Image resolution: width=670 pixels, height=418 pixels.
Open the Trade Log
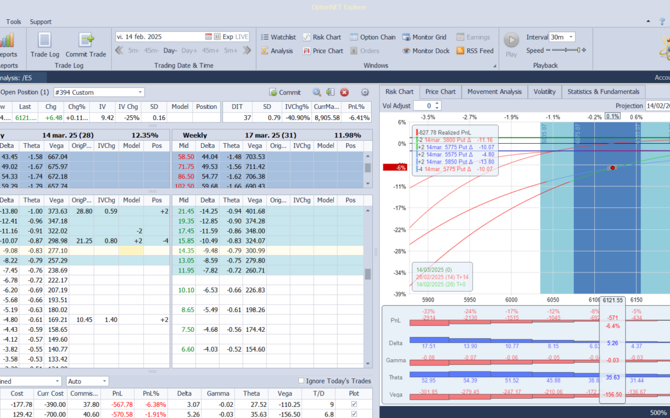point(44,45)
